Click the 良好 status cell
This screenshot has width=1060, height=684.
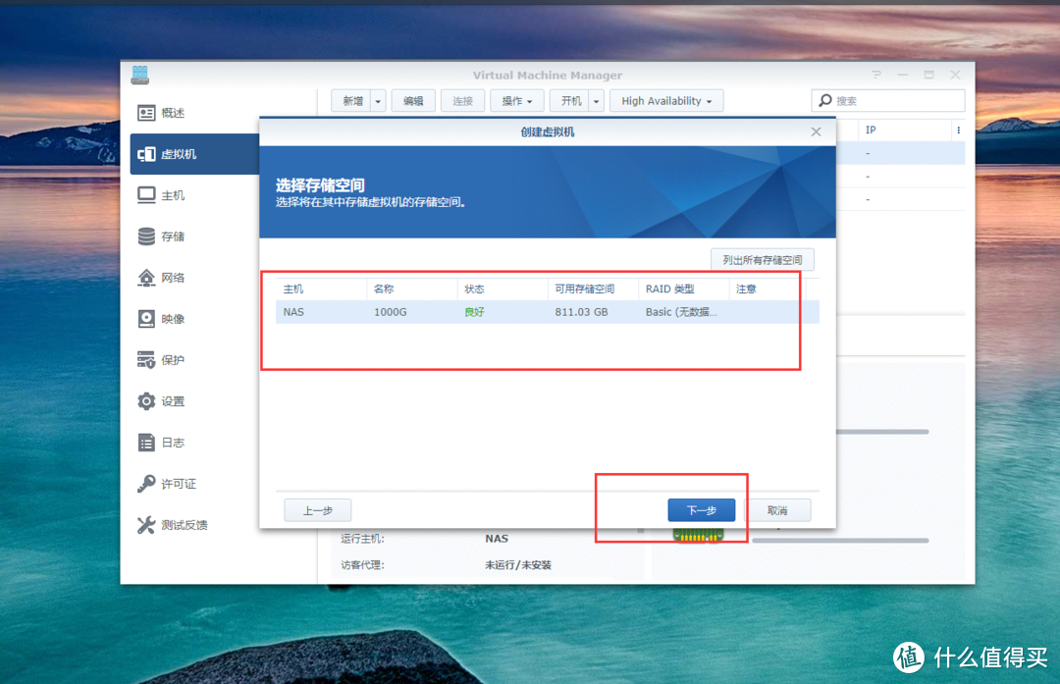474,312
